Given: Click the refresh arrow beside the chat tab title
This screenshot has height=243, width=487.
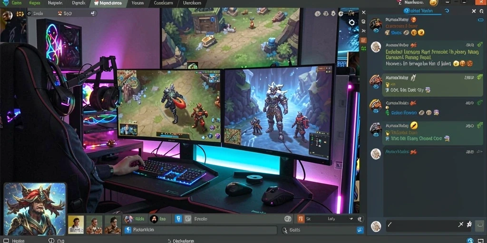Looking at the screenshot, I should coord(447,11).
